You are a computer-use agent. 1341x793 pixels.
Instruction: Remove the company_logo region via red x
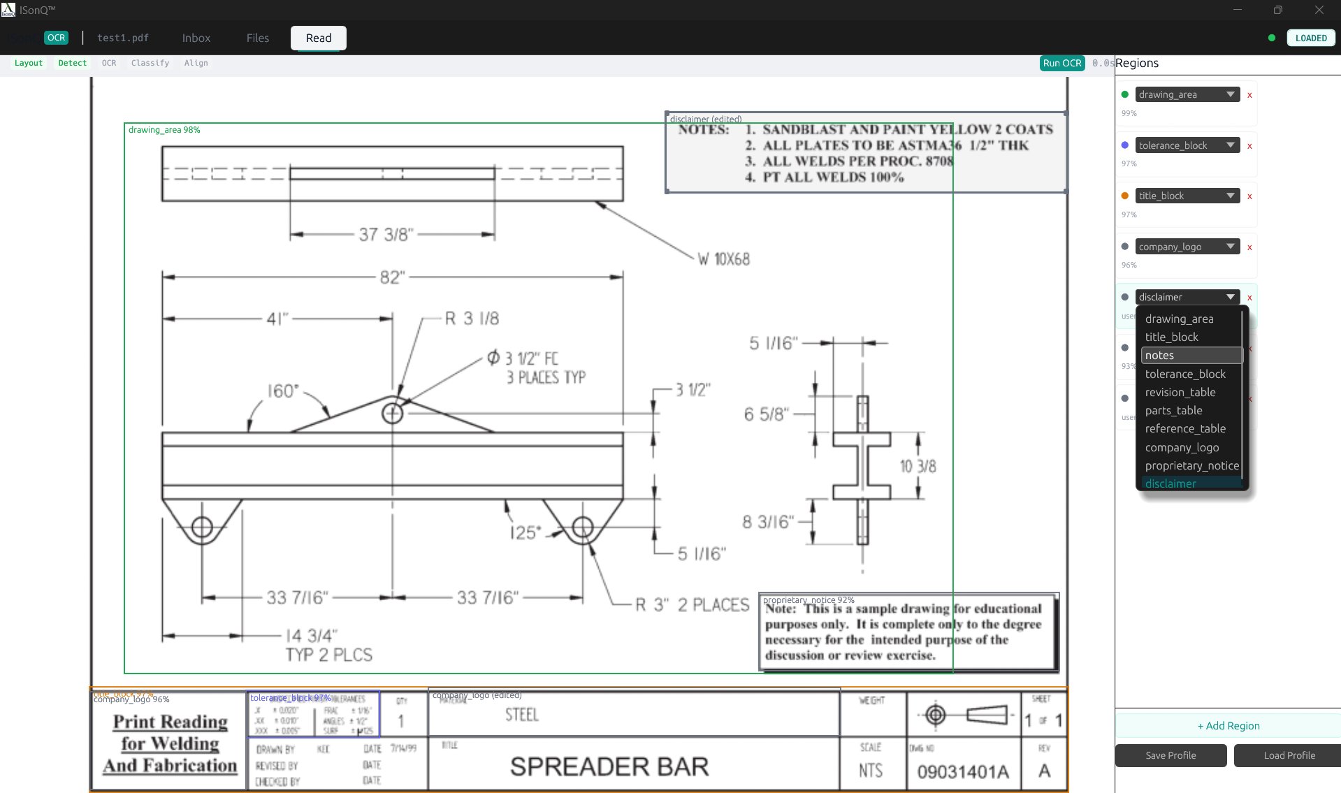[1249, 247]
